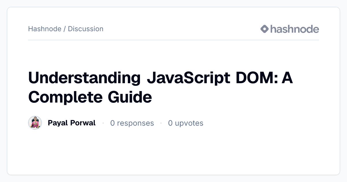
Task: Click the "Hashnode / Discussion" breadcrumb
Action: [x=66, y=29]
